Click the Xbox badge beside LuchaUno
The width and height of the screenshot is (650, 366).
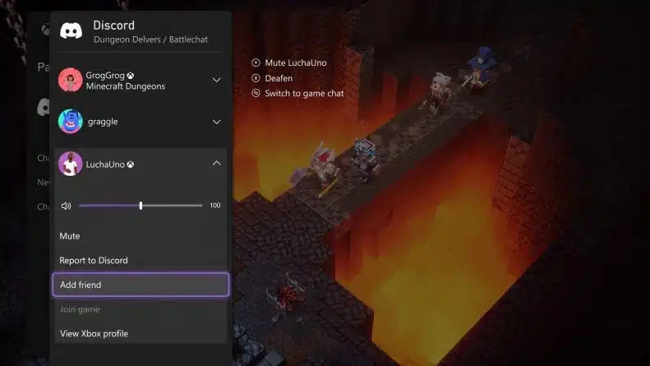point(130,164)
